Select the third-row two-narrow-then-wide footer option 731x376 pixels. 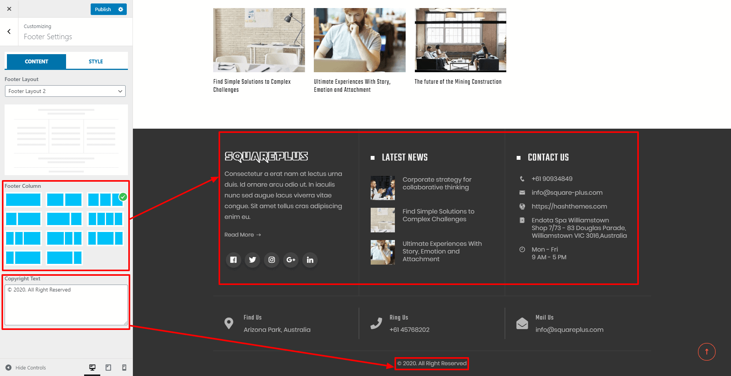[23, 238]
